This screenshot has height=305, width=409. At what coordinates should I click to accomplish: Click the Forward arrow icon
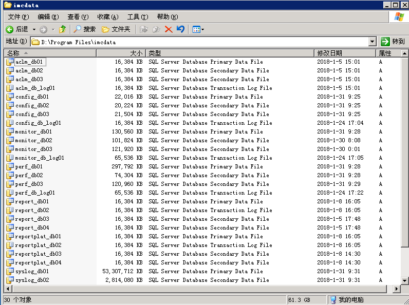(43, 29)
